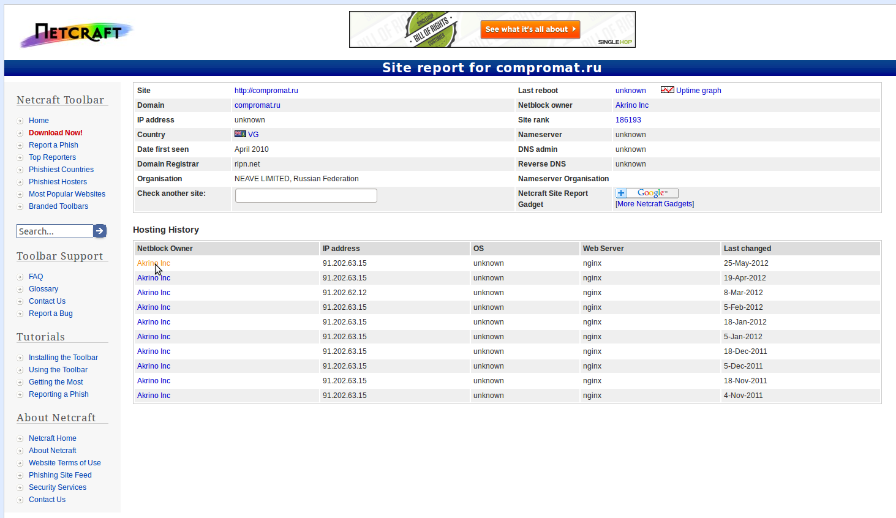Open the Uptime graph chart icon
Image resolution: width=896 pixels, height=518 pixels.
tap(667, 90)
